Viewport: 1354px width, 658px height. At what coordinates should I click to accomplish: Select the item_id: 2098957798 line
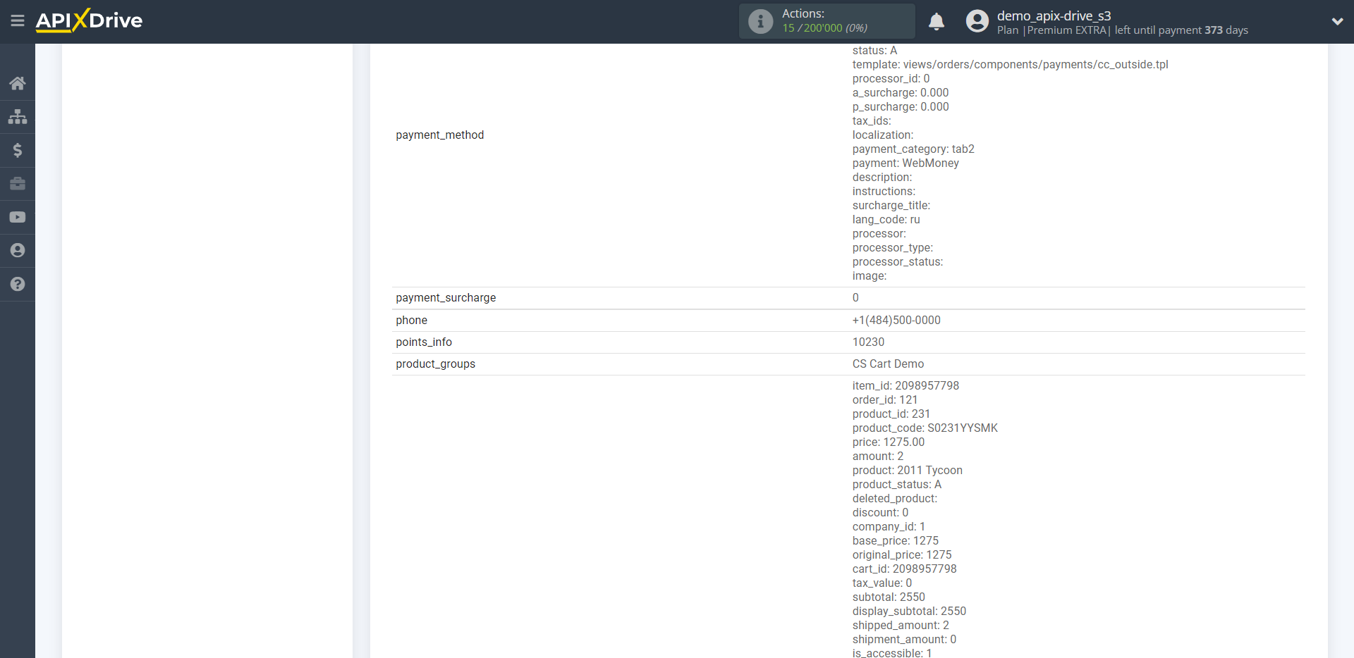(x=905, y=385)
